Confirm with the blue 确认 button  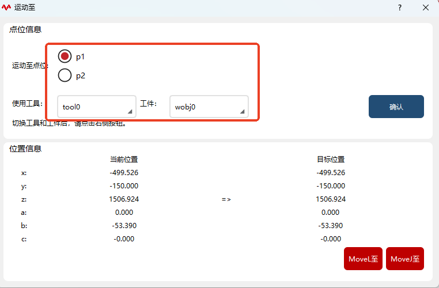(x=396, y=107)
